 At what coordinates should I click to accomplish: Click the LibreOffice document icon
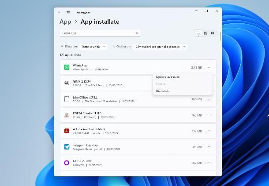67,99
